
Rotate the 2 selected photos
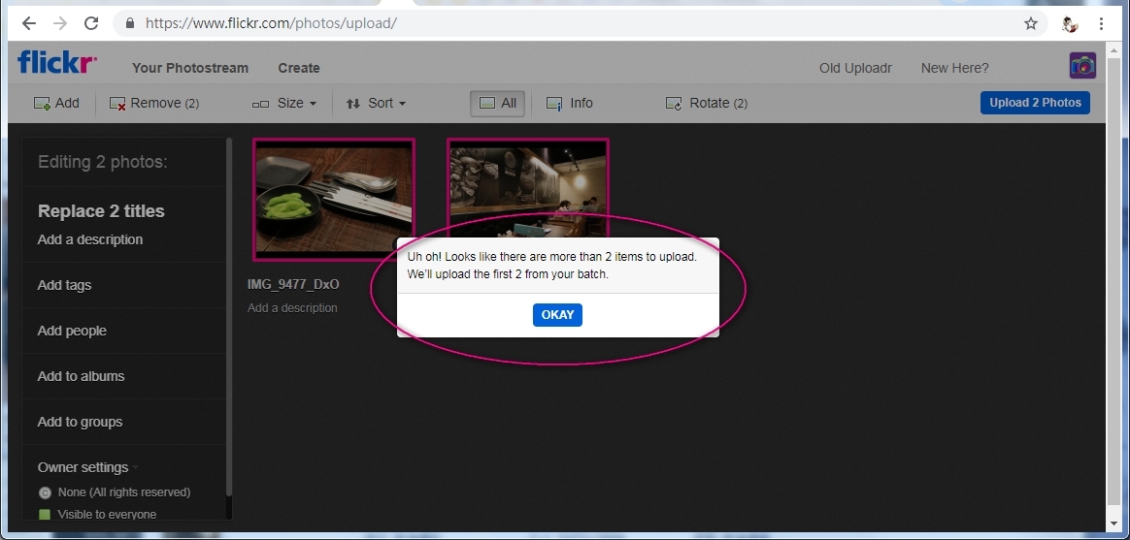pos(707,103)
